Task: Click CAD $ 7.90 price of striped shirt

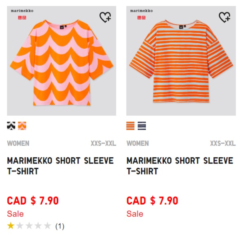Action: point(152,201)
